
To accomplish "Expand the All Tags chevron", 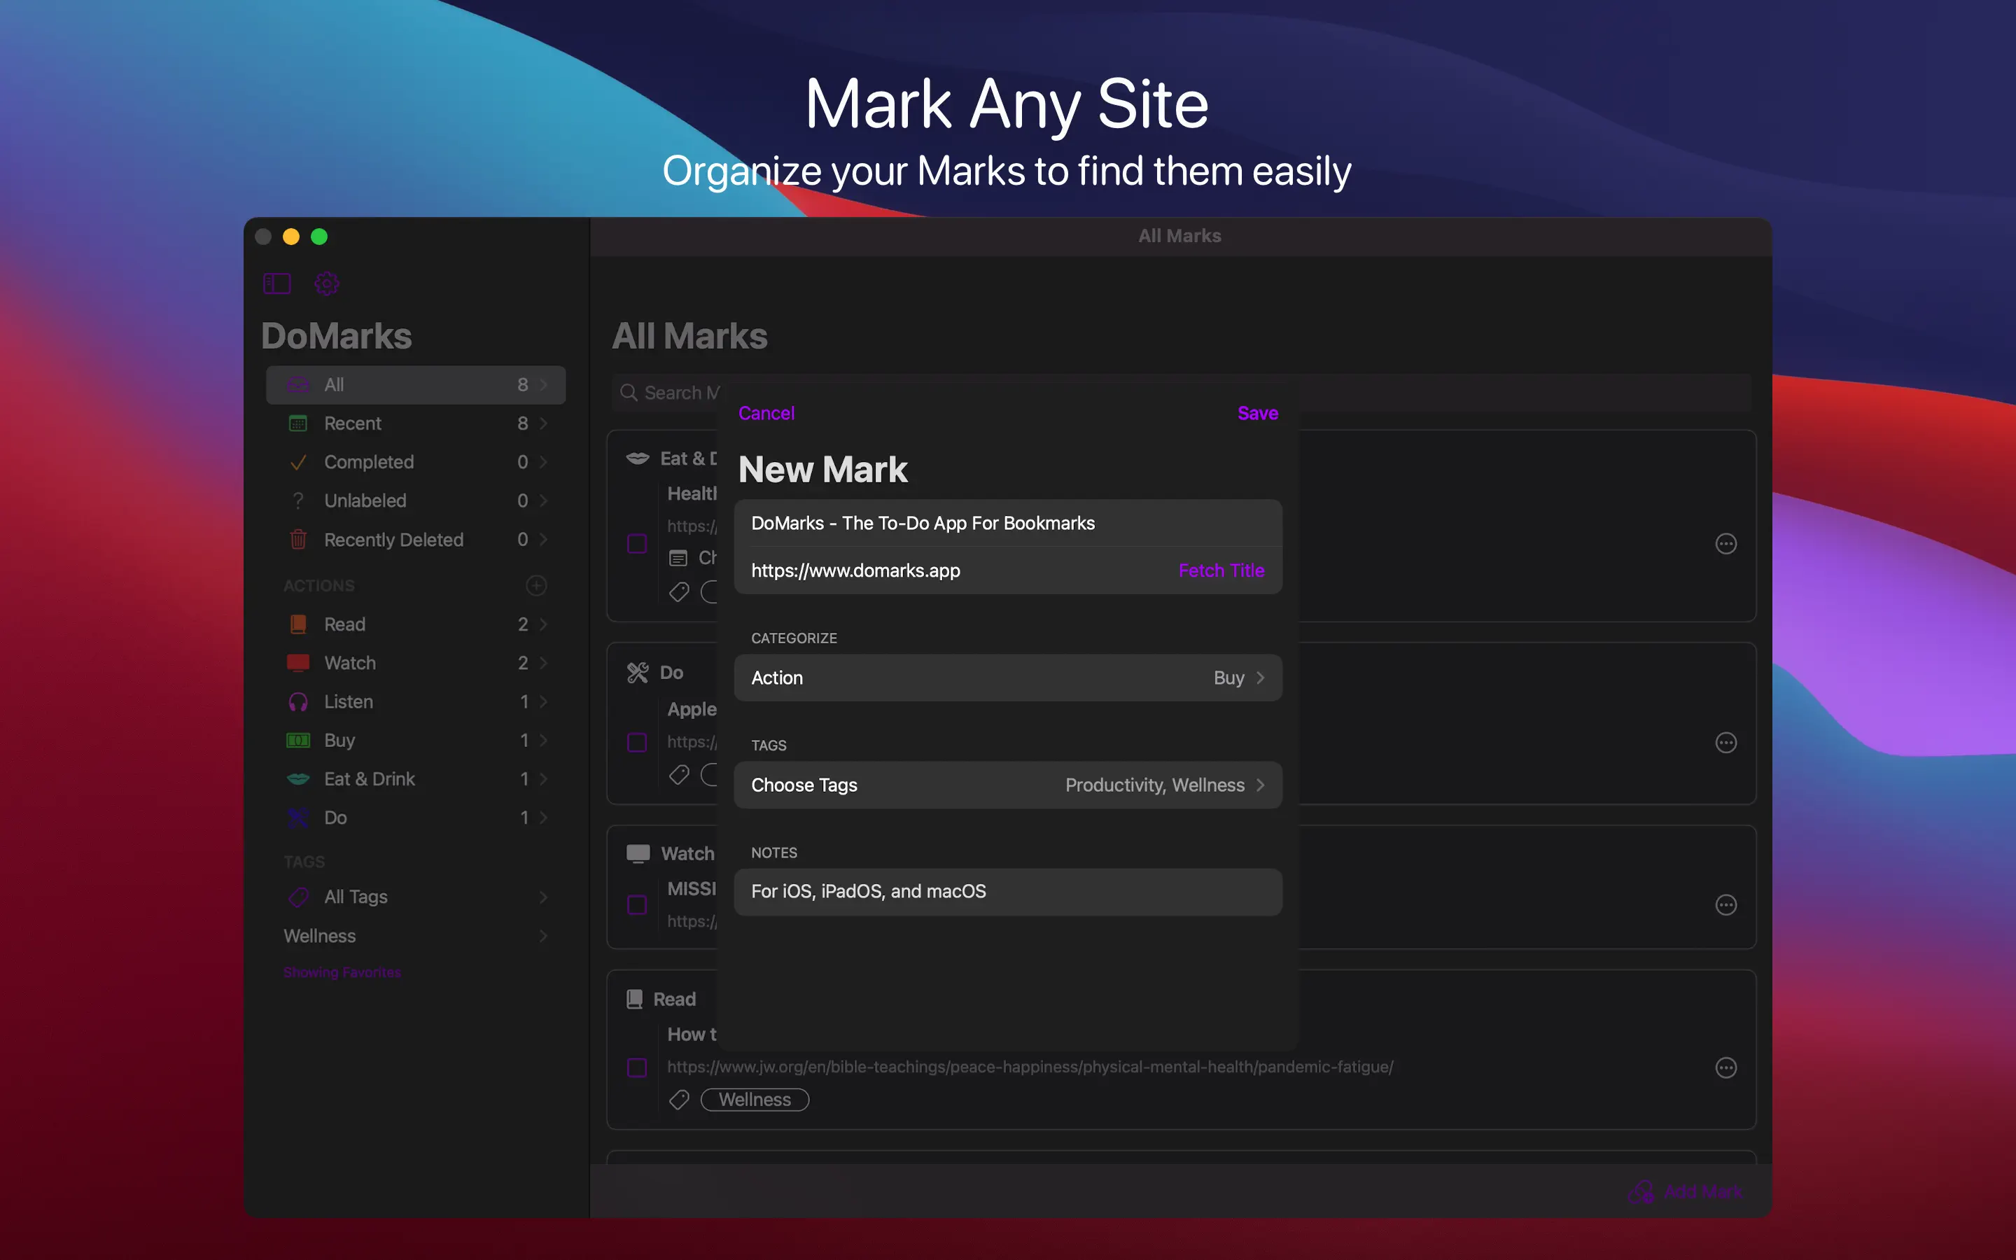I will tap(543, 897).
